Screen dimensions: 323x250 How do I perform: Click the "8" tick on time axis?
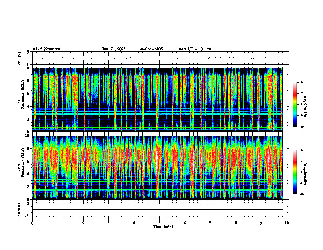click(x=236, y=223)
